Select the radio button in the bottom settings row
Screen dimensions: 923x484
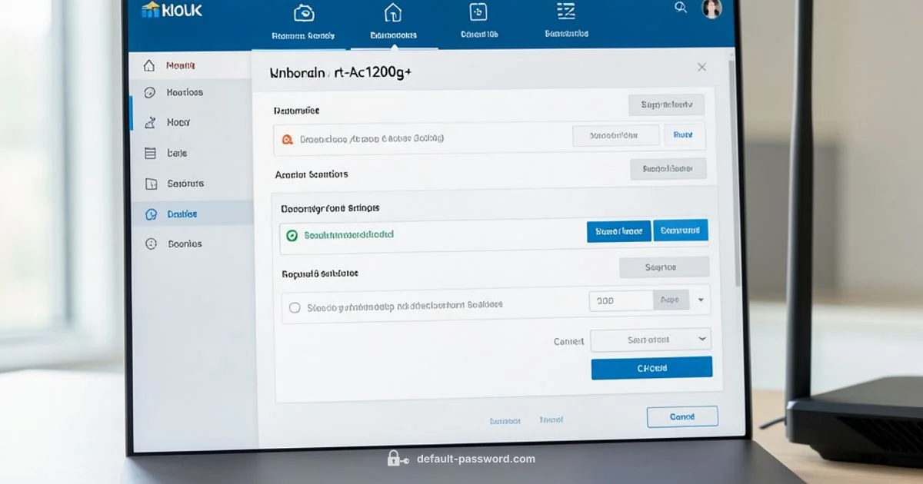(x=295, y=307)
